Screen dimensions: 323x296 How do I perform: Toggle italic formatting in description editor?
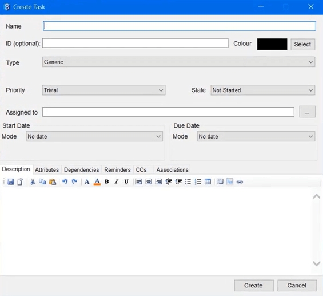coord(117,181)
